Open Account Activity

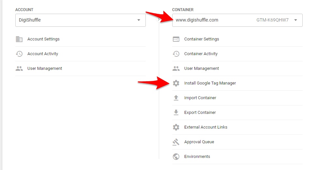click(x=81, y=54)
